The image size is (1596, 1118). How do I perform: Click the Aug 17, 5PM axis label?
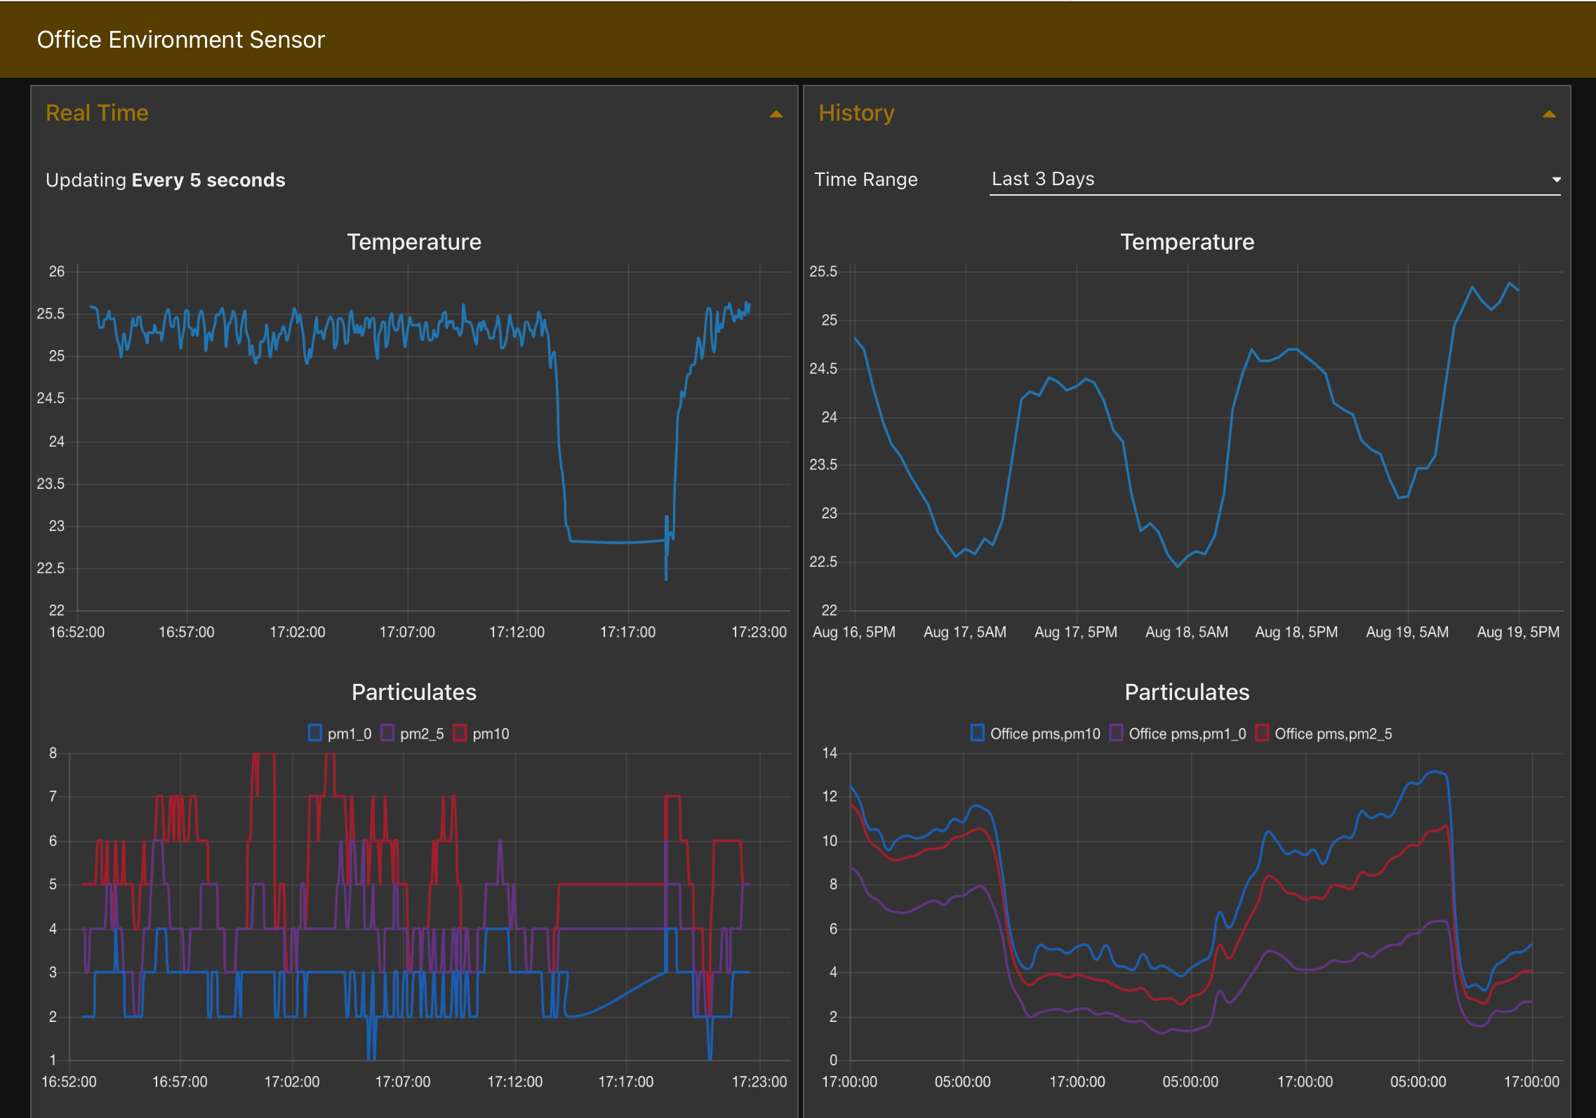[1076, 632]
